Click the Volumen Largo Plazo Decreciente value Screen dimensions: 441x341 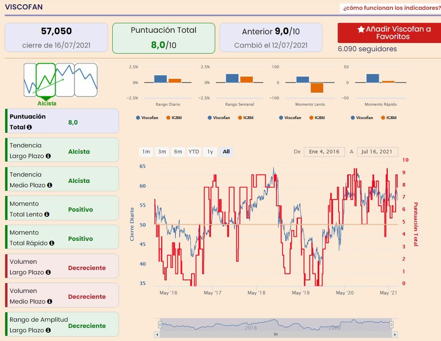(x=87, y=268)
